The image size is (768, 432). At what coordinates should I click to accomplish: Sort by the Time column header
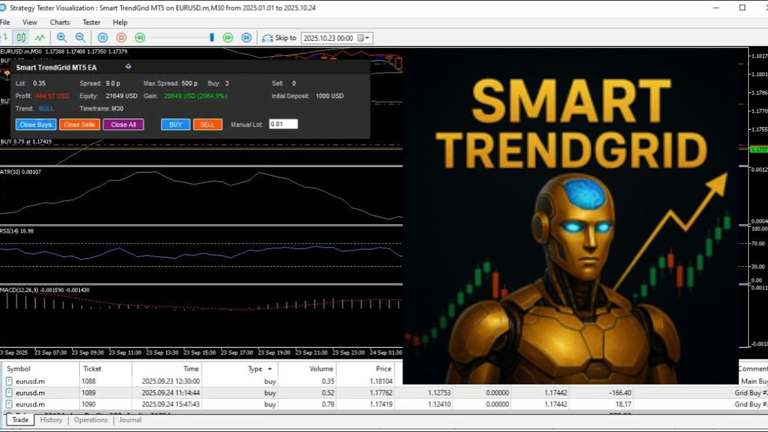point(167,369)
